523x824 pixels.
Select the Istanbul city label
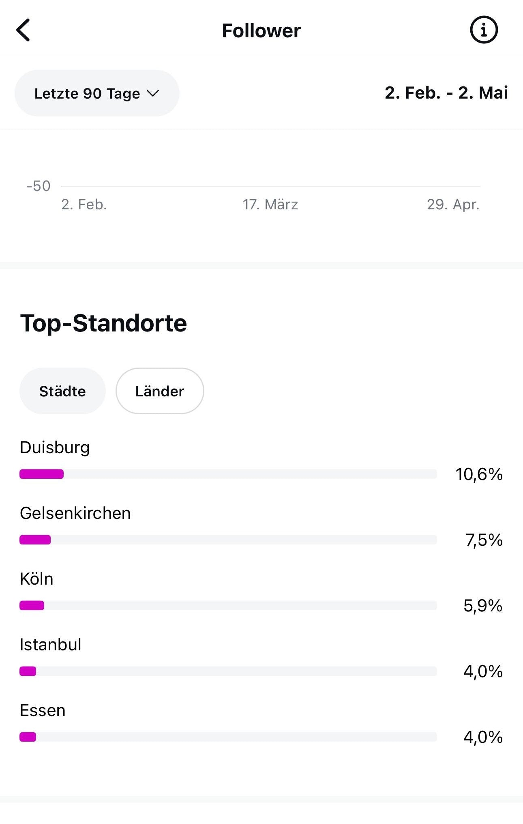coord(51,645)
